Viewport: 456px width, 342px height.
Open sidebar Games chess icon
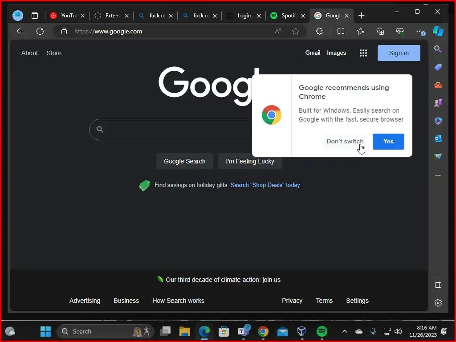tap(438, 103)
